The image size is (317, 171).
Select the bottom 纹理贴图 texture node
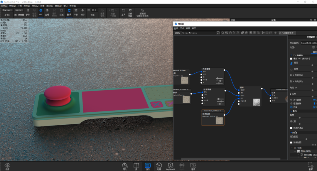[x=213, y=117]
